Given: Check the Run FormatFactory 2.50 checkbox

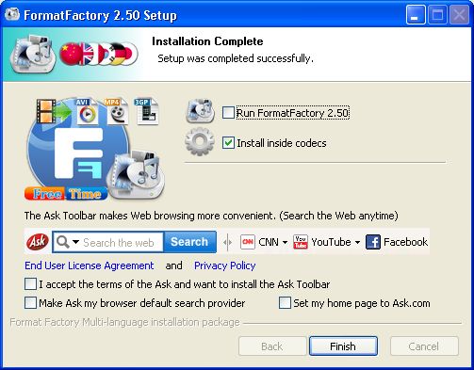Looking at the screenshot, I should coord(228,113).
